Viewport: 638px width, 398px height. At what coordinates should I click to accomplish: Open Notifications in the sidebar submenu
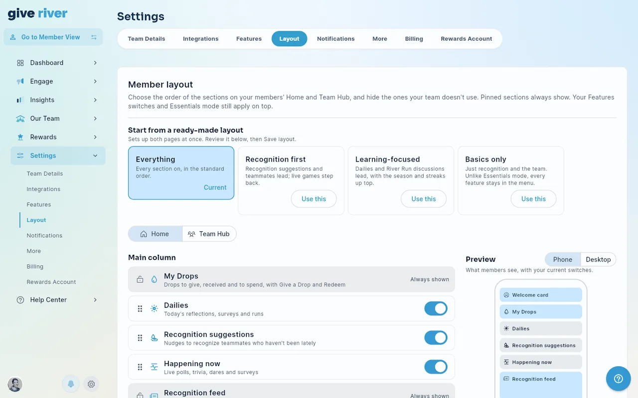tap(44, 236)
